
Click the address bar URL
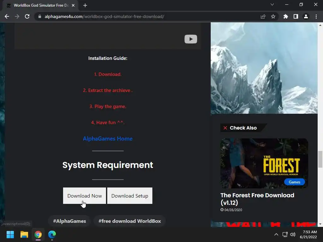(x=104, y=16)
